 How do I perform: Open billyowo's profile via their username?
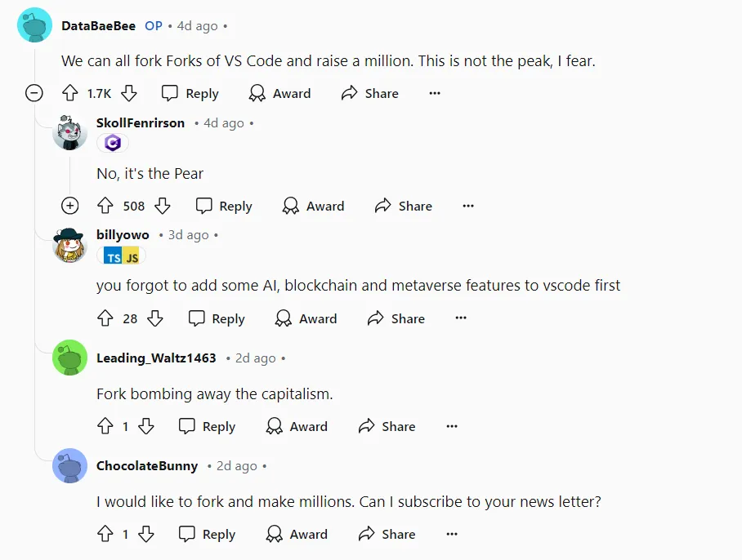123,234
